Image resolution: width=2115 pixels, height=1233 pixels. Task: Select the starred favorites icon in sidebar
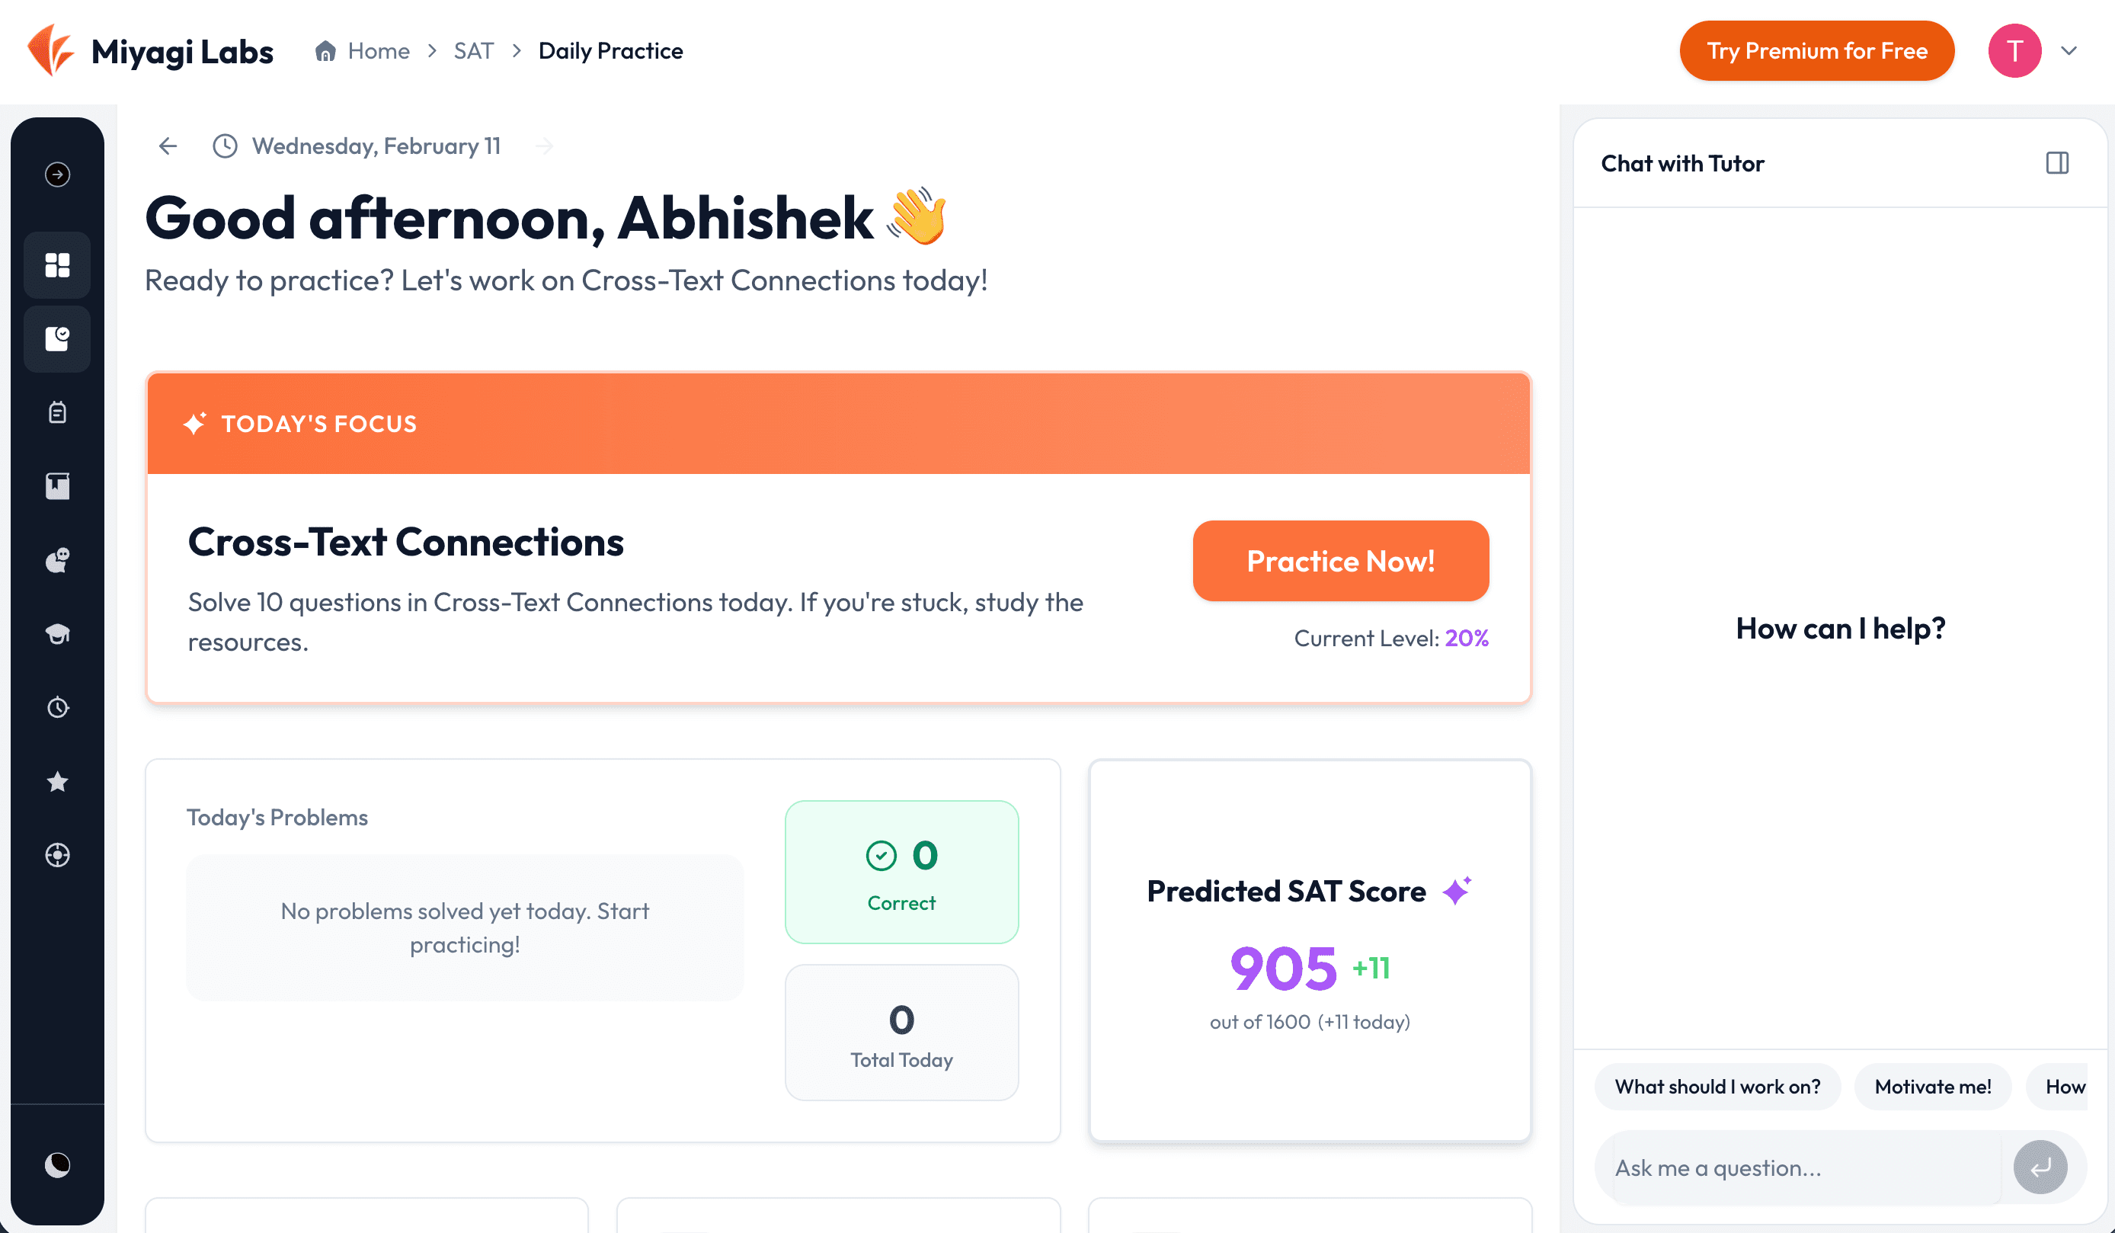(56, 781)
